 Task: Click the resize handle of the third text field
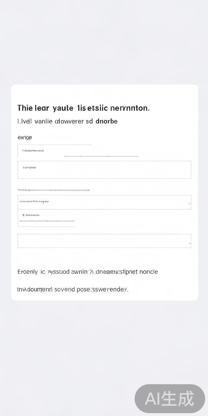pos(190,204)
